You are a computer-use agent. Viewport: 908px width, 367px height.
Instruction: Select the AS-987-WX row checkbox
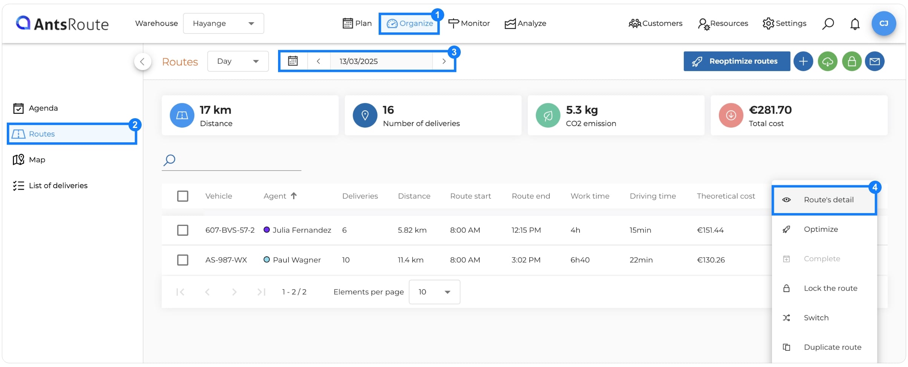click(x=183, y=260)
